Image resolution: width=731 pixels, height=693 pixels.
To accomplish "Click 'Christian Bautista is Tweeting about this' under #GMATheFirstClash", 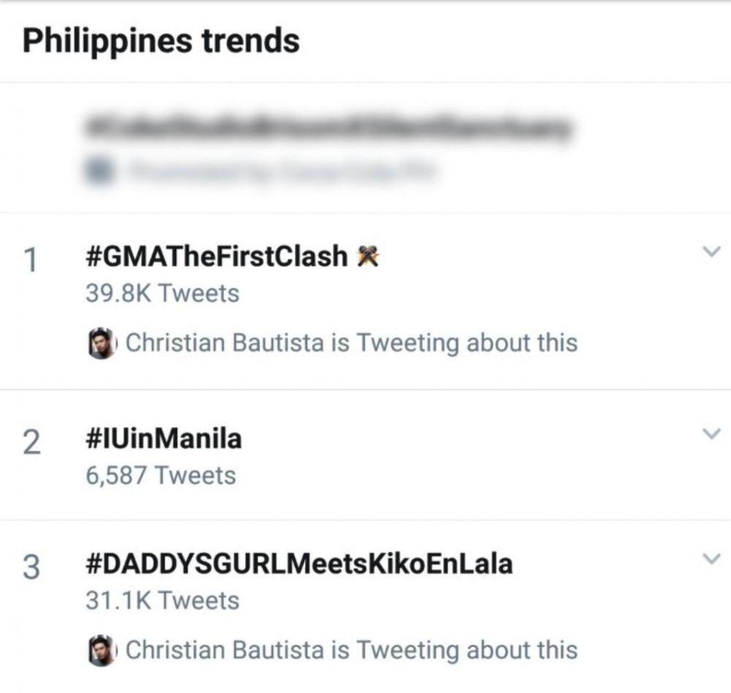I will tap(351, 343).
